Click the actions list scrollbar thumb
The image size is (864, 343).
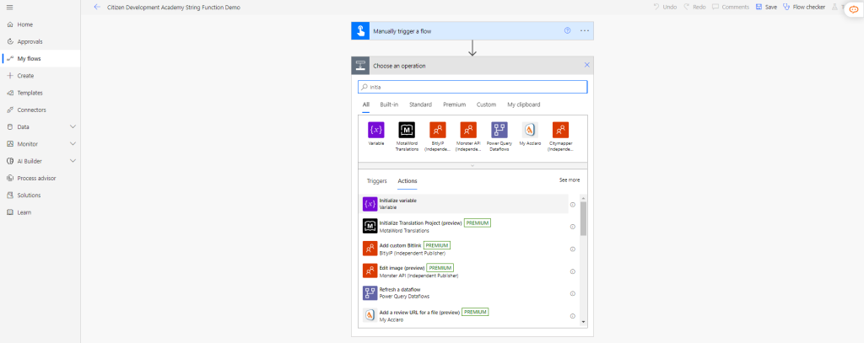(584, 218)
